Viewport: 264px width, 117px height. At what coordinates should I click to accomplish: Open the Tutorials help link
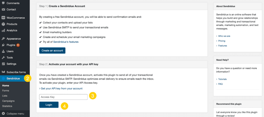coord(222,79)
